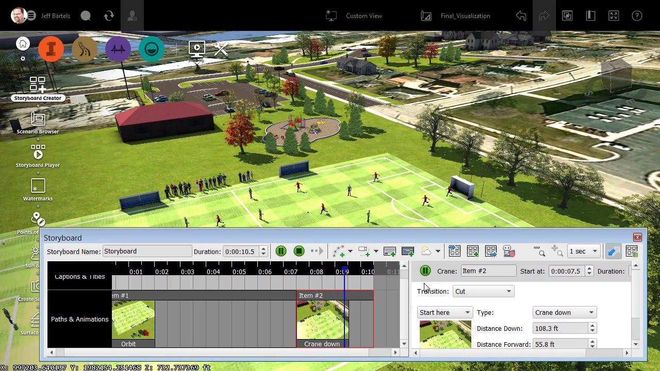The image size is (660, 371).
Task: Click import storyboard icon
Action: (x=454, y=251)
